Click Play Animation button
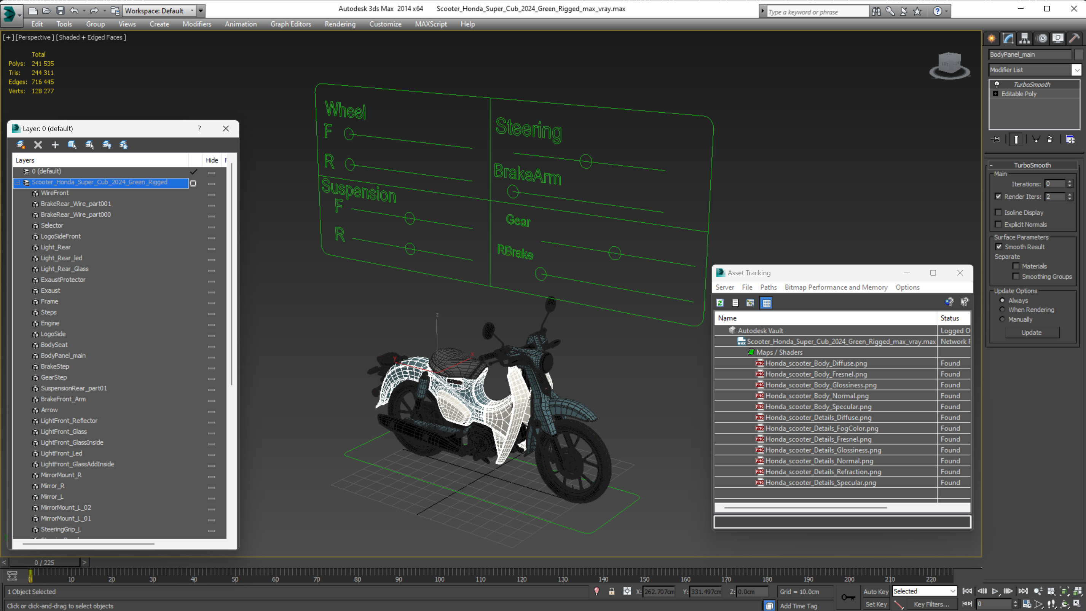 coord(995,591)
